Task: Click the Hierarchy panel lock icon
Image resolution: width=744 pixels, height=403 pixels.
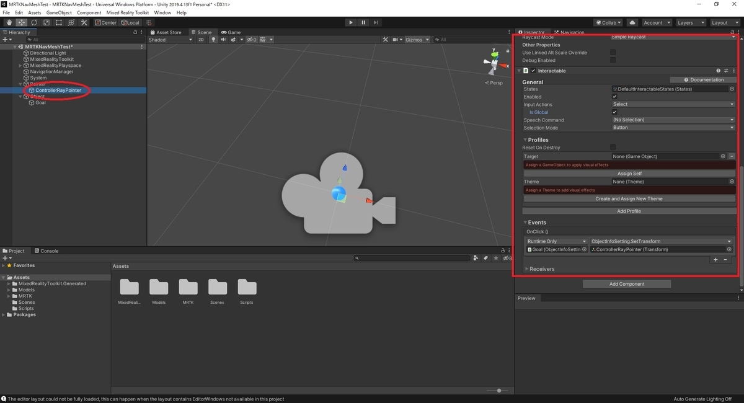Action: pos(135,32)
